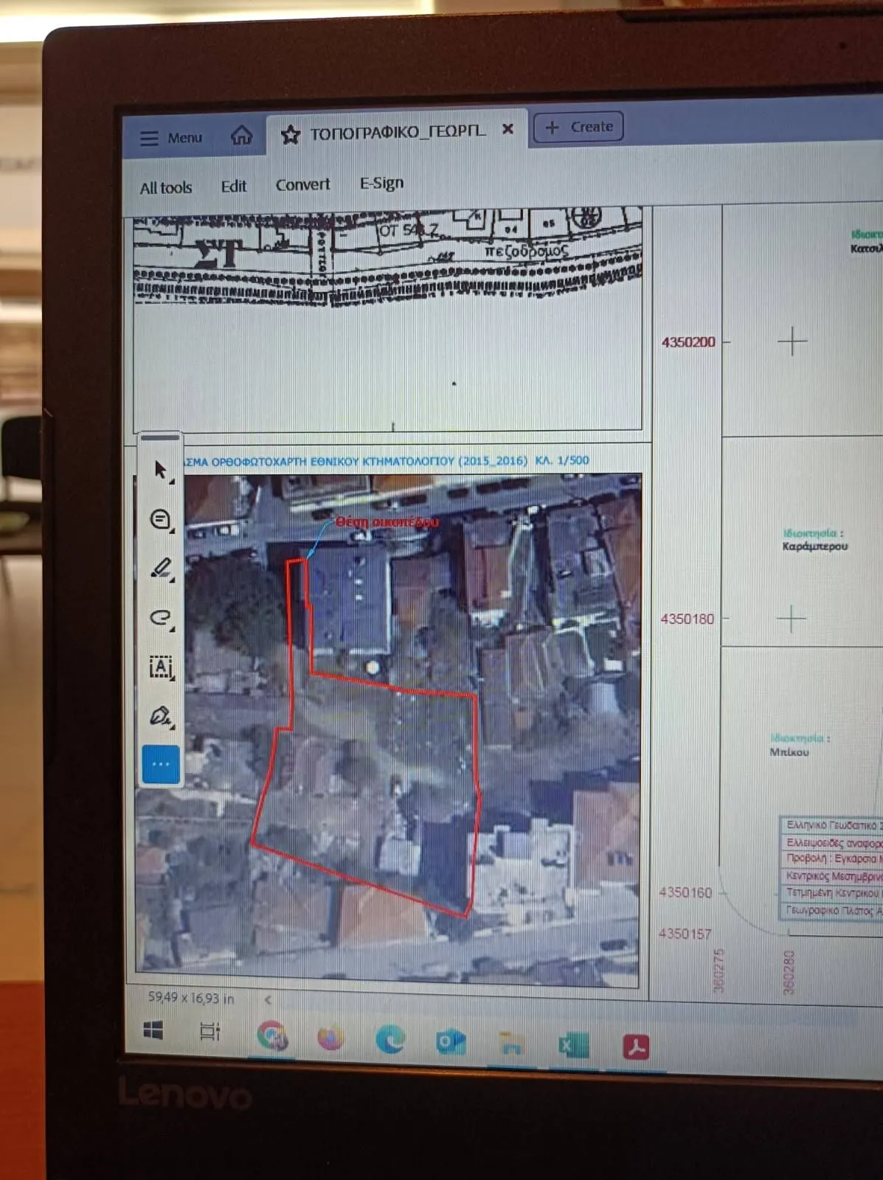
Task: Select the arrow selection tool
Action: [x=160, y=470]
